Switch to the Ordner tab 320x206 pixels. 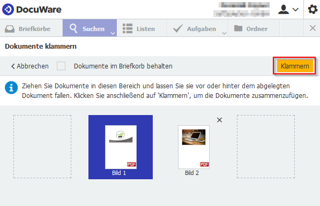pos(254,28)
